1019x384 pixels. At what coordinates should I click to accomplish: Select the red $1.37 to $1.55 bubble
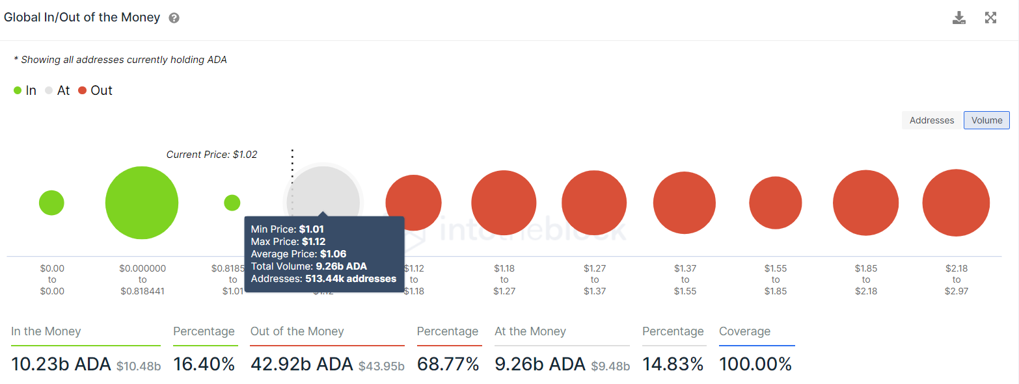(685, 203)
